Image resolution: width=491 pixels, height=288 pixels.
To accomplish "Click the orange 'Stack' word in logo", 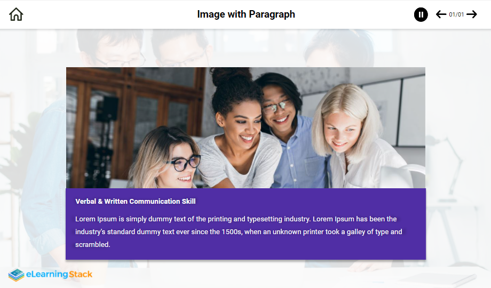I will click(81, 275).
